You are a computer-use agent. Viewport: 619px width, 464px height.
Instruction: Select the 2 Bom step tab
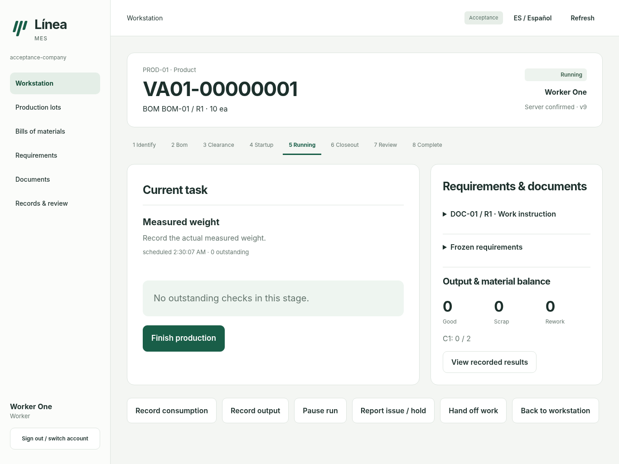[x=179, y=145]
